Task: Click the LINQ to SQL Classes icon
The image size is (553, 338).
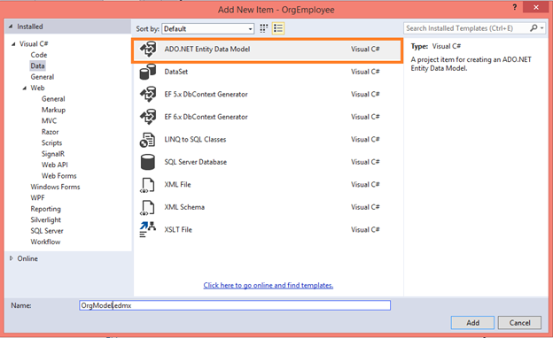Action: tap(147, 140)
